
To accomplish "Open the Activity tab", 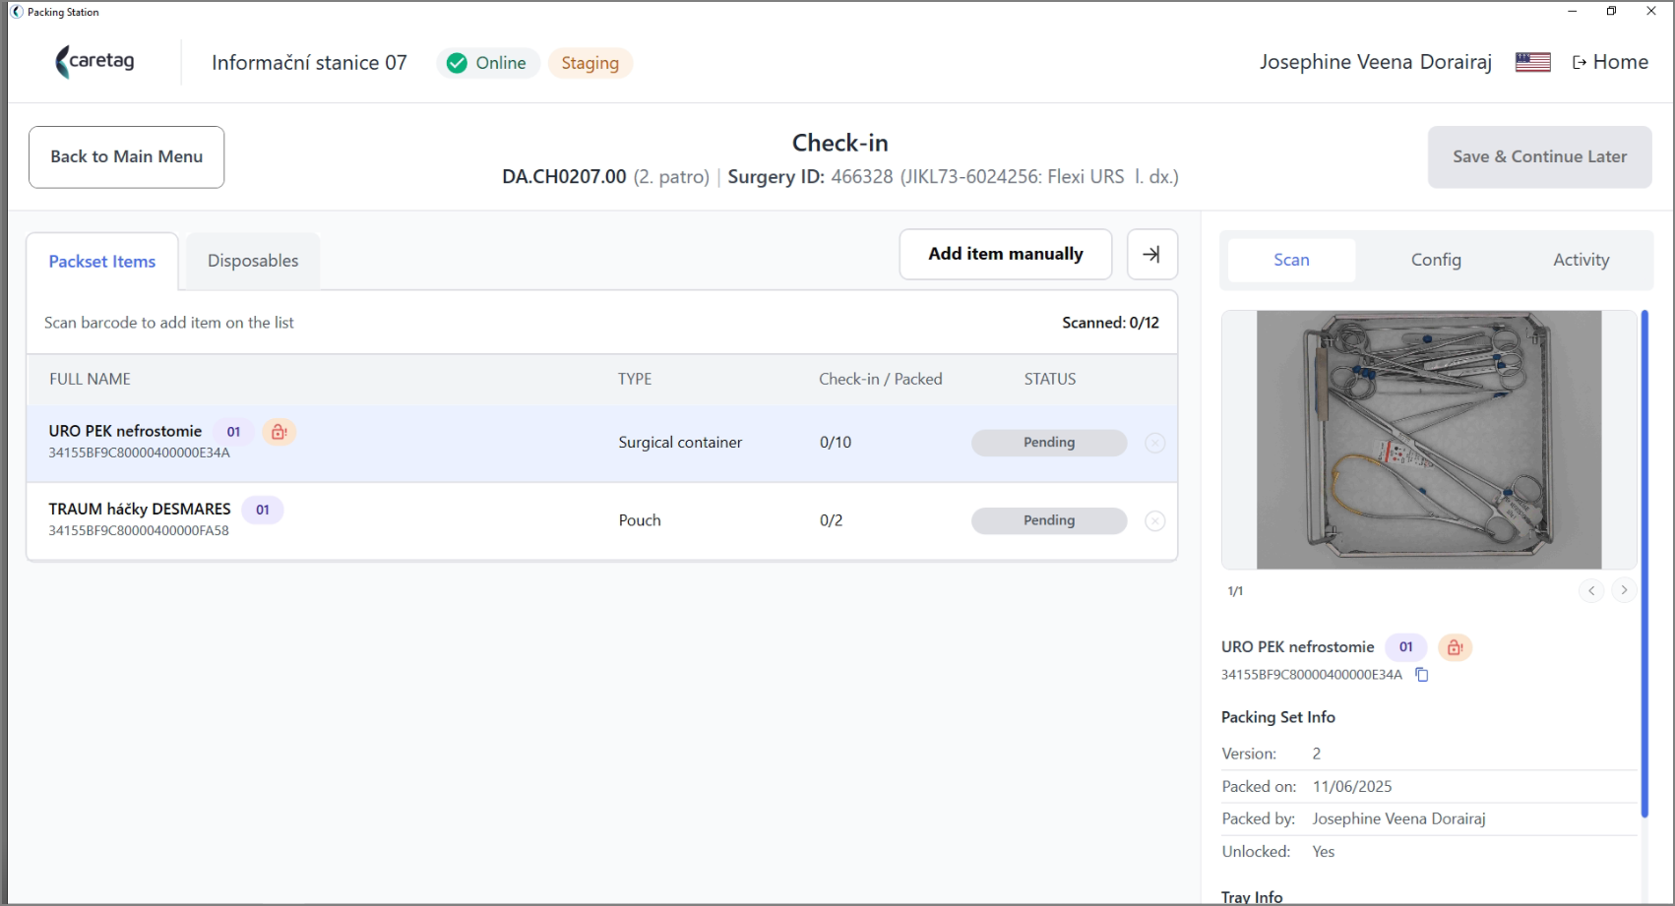I will [1581, 260].
